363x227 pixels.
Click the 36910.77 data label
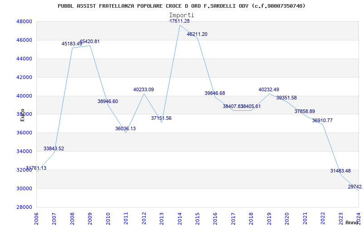[x=322, y=121]
